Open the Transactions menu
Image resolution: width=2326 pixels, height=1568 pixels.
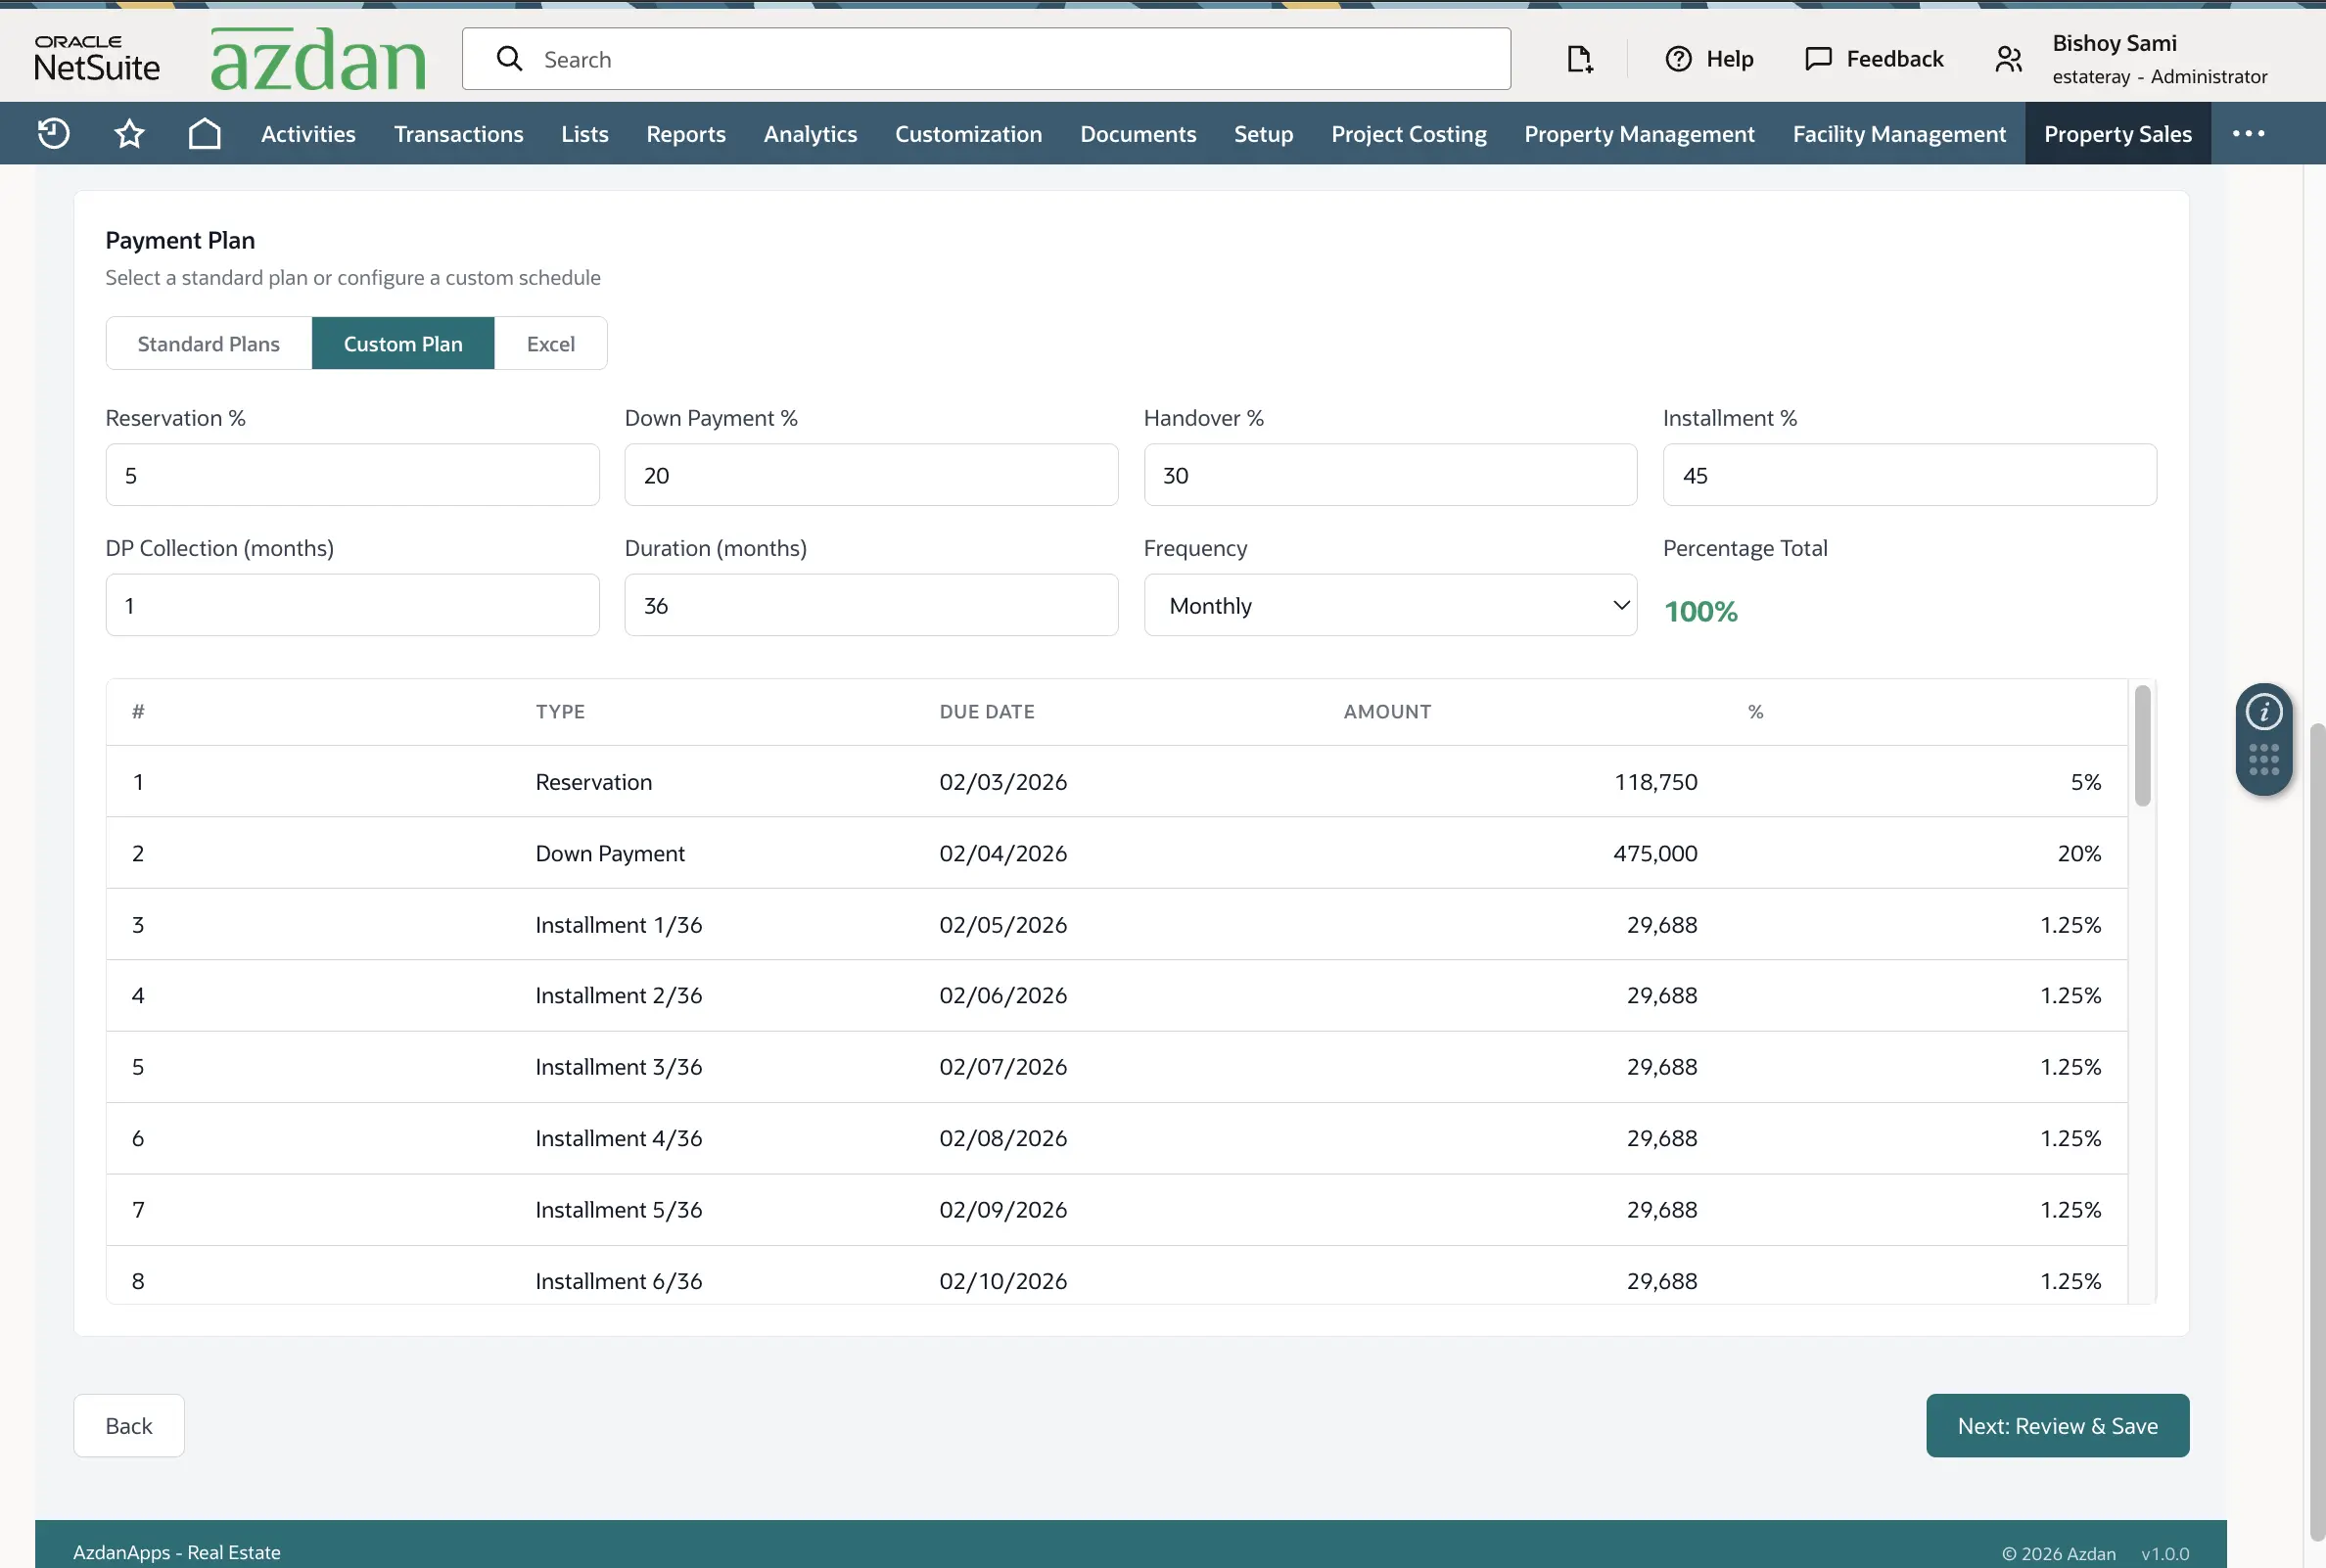point(458,134)
